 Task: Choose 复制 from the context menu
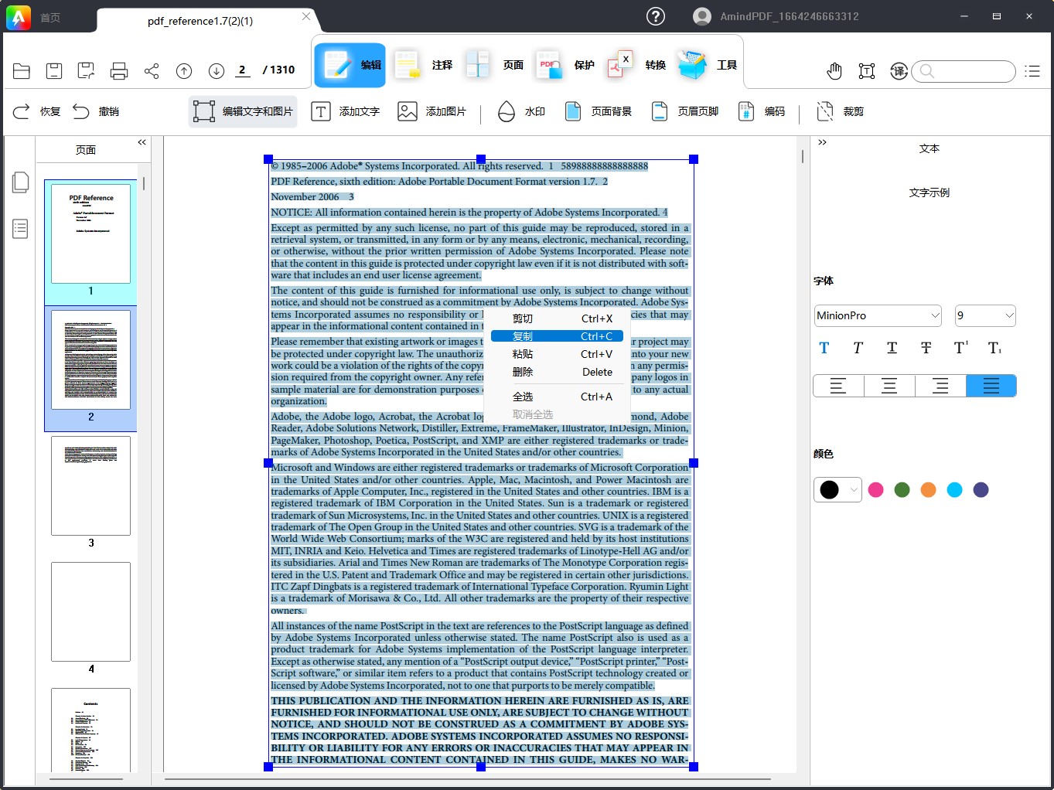(557, 336)
